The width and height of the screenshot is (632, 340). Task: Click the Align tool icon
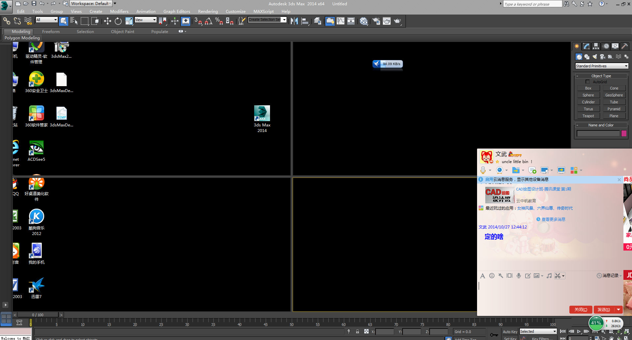[305, 21]
